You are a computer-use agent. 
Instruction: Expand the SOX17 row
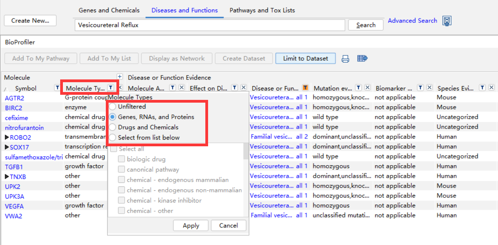click(7, 147)
